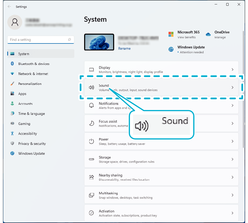This screenshot has width=248, height=223.
Task: Click the Network & internet wifi icon
Action: pos(12,74)
